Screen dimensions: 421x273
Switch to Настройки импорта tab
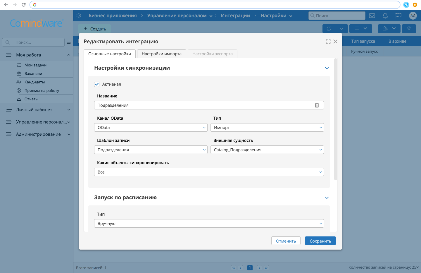point(162,54)
